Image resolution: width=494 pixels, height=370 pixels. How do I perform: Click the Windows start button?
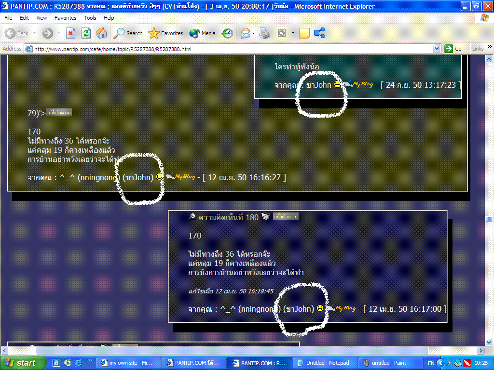[x=22, y=363]
